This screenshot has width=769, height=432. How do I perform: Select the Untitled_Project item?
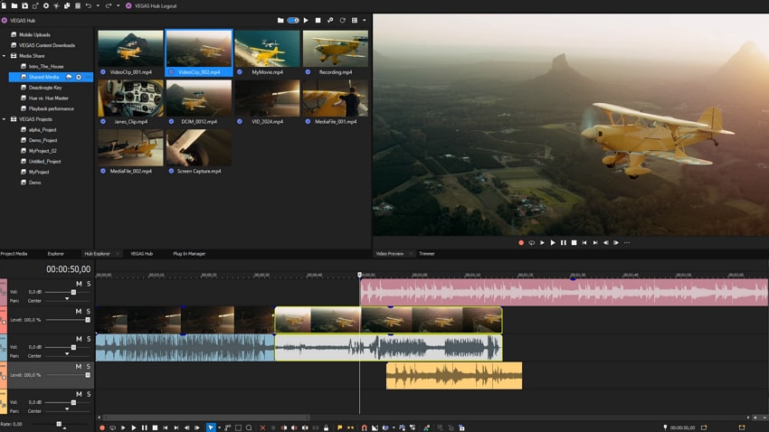(44, 161)
